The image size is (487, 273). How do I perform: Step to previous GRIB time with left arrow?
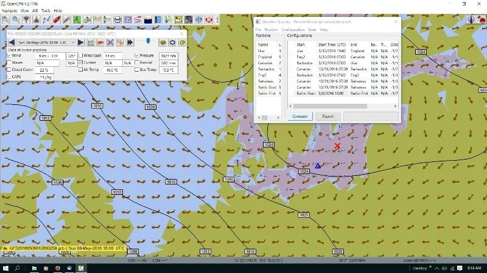tap(12, 42)
